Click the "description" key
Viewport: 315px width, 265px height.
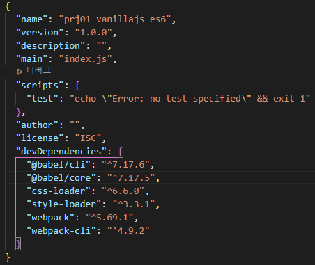(51, 46)
